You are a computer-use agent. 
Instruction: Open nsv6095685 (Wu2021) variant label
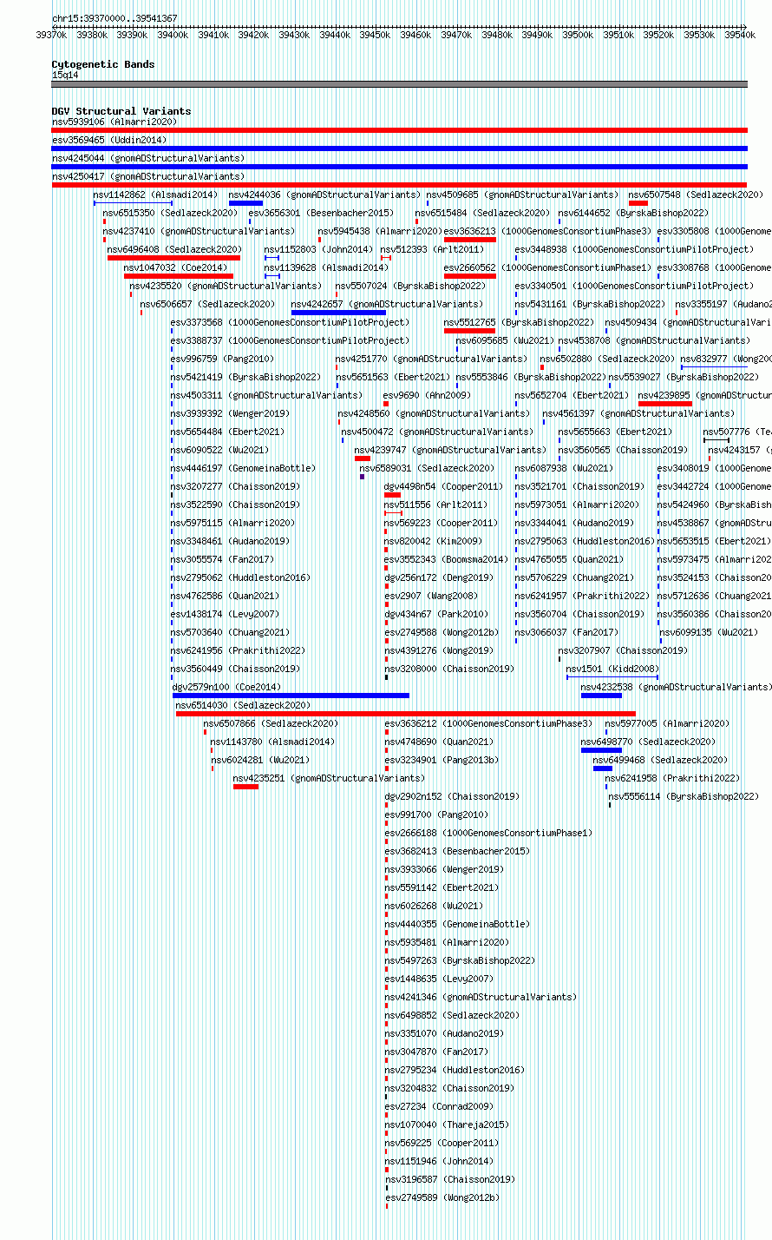coord(505,340)
